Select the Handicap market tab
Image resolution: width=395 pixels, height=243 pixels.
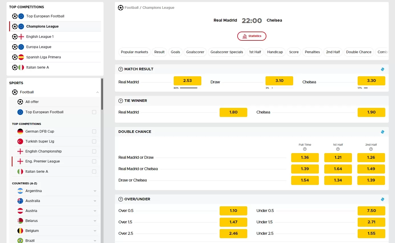pos(275,52)
